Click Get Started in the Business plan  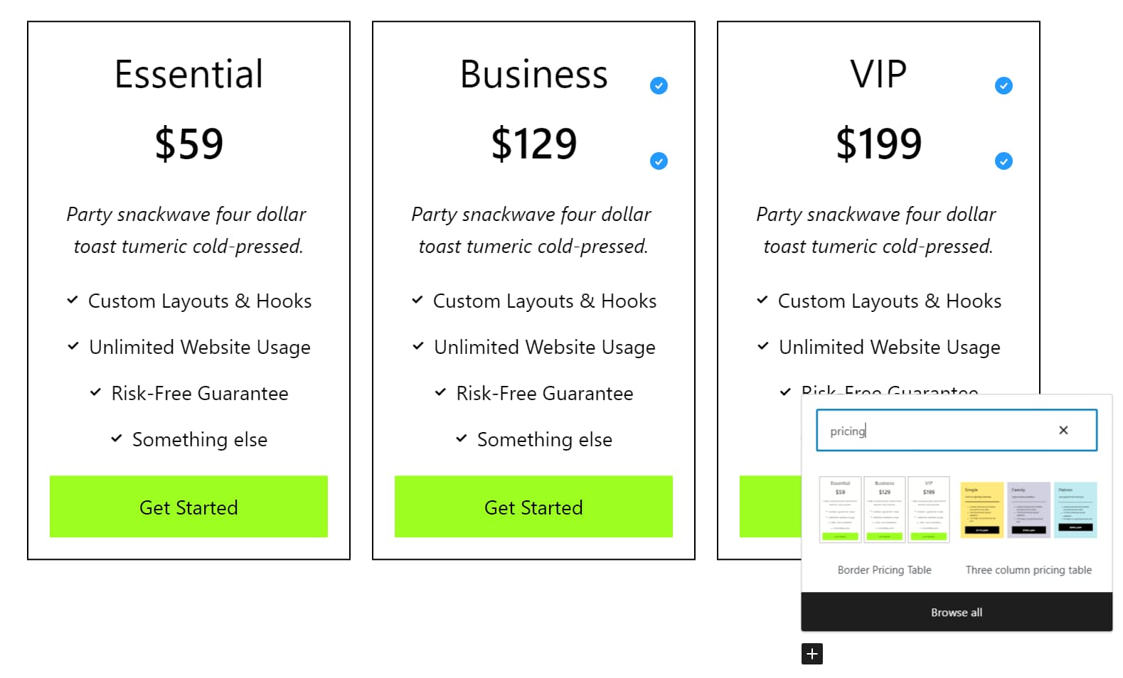[x=533, y=507]
